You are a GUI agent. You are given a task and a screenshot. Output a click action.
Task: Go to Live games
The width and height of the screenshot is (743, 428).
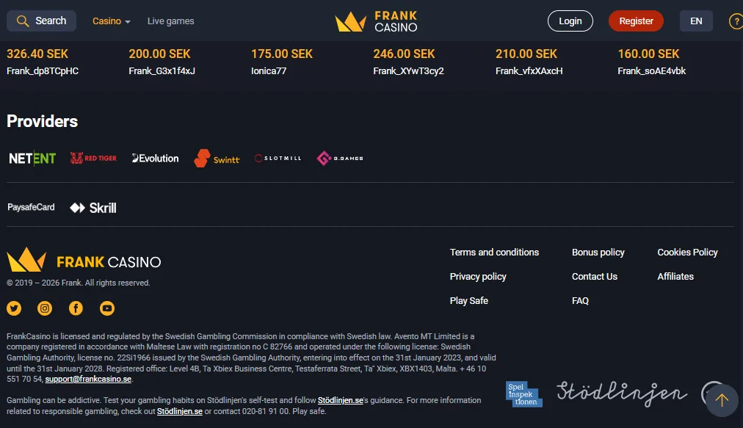coord(170,21)
